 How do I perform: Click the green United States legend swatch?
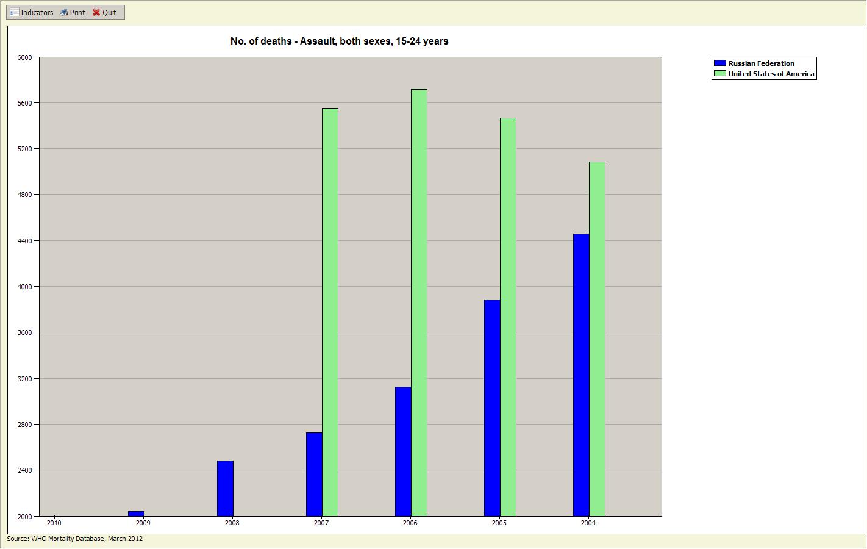(720, 74)
